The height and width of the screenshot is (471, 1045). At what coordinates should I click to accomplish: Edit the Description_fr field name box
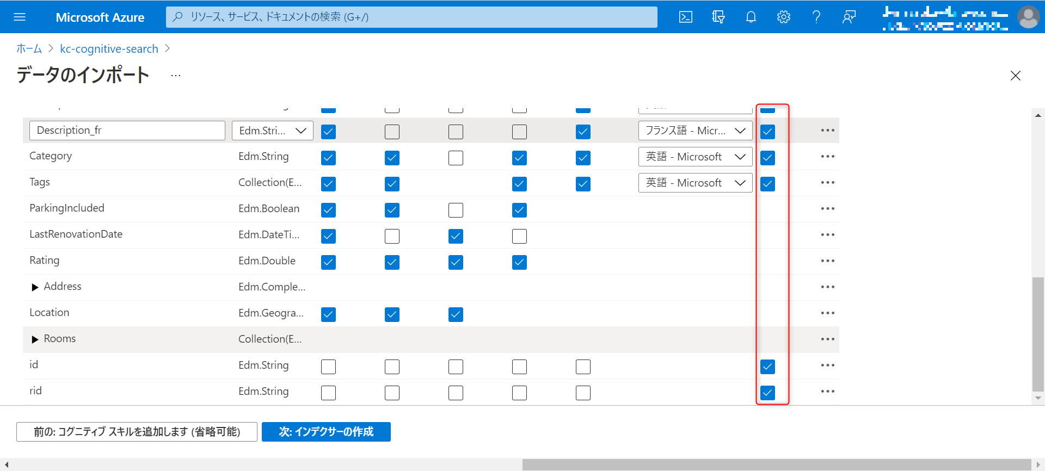[x=127, y=131]
